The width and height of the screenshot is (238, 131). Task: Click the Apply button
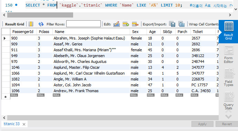[202, 124]
